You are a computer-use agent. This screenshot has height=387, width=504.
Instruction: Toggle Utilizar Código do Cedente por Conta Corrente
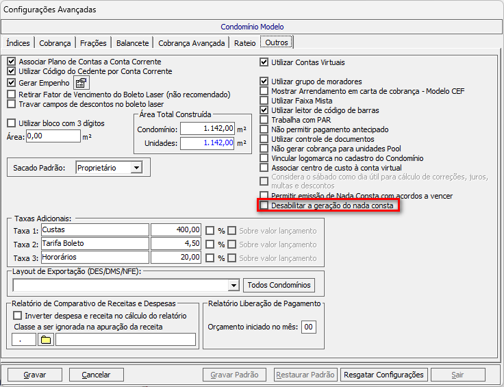click(x=11, y=71)
